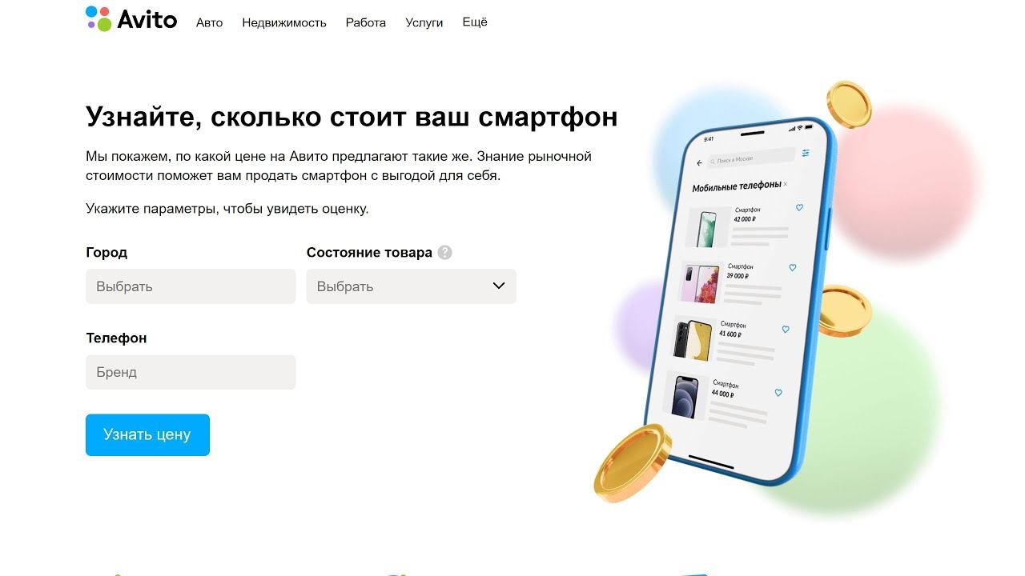Image resolution: width=1025 pixels, height=576 pixels.
Task: Select the Услуги menu item
Action: pos(424,23)
